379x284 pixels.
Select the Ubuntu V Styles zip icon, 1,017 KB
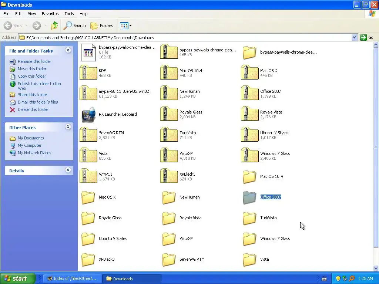(250, 134)
